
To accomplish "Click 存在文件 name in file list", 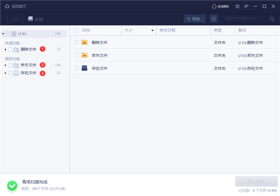I will (100, 68).
